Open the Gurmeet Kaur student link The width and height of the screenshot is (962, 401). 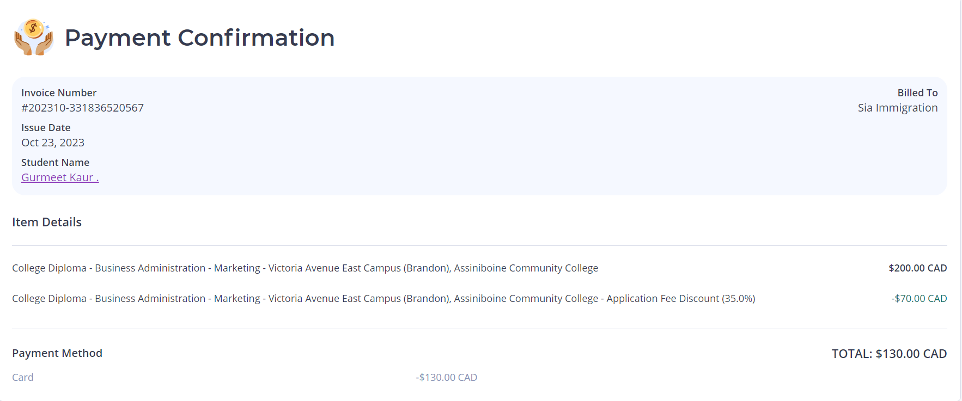60,177
